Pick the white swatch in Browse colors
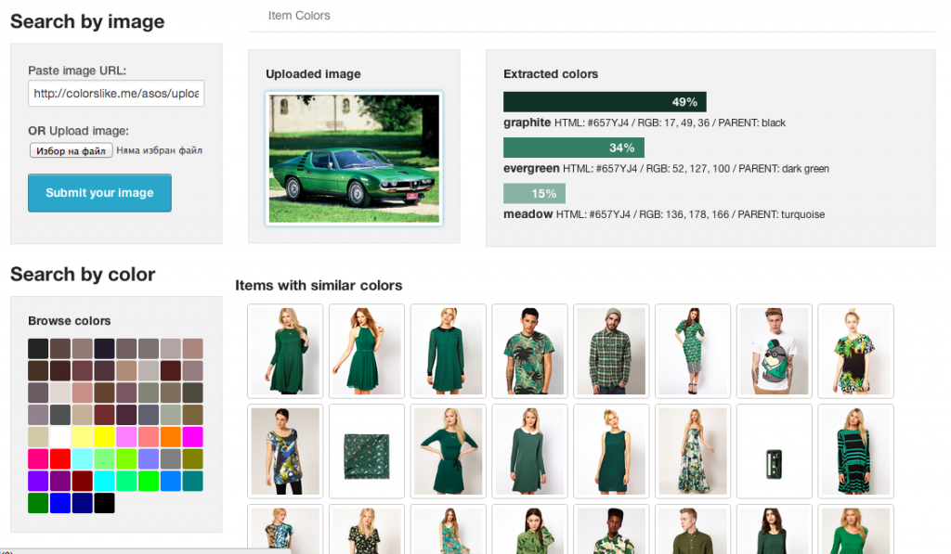Screen dimensions: 951x554 (x=59, y=436)
